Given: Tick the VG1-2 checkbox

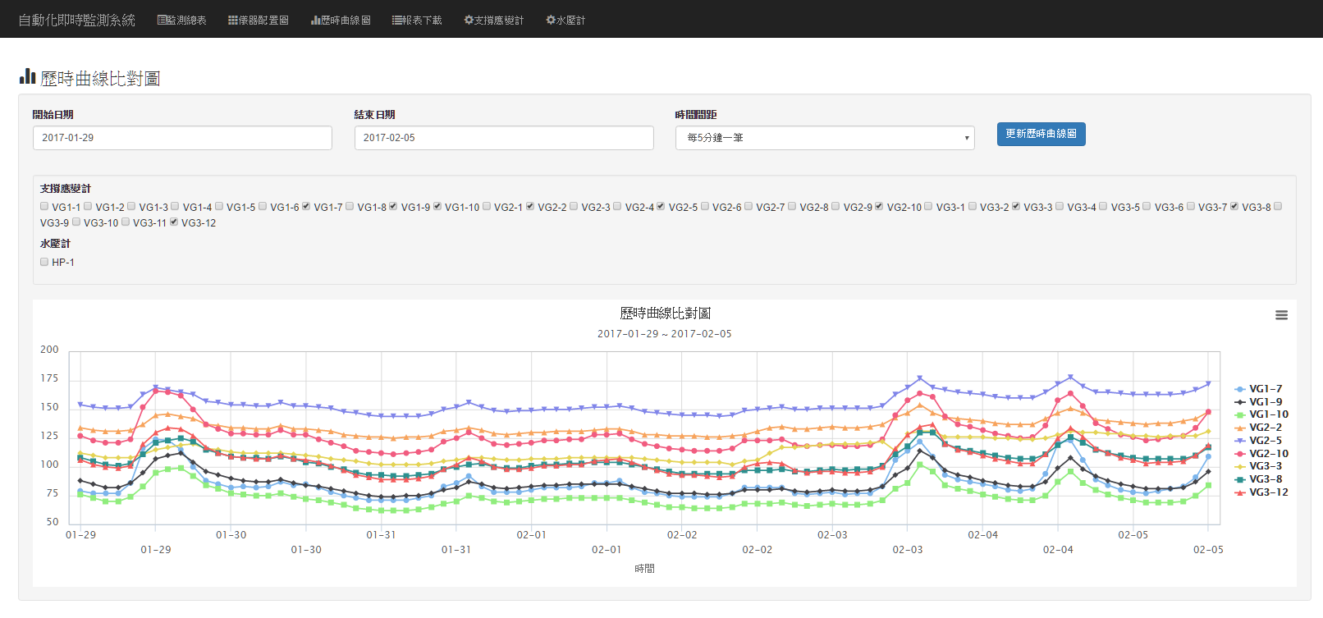Looking at the screenshot, I should click(88, 207).
